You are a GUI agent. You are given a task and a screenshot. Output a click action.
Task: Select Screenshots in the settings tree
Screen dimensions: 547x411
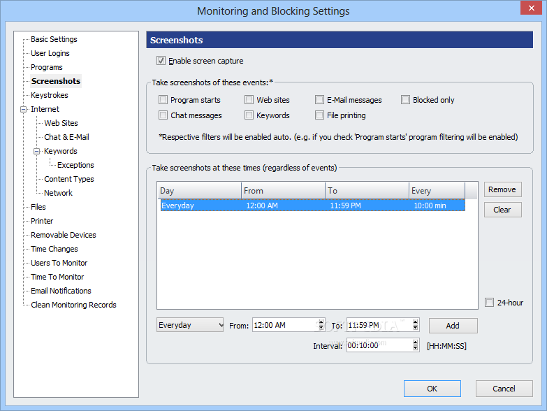(56, 81)
